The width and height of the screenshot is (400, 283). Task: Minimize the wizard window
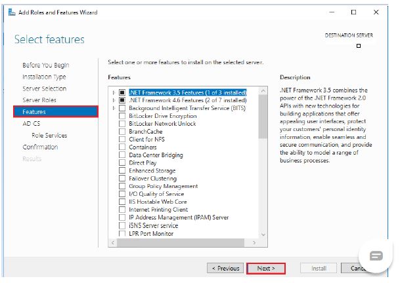[332, 12]
